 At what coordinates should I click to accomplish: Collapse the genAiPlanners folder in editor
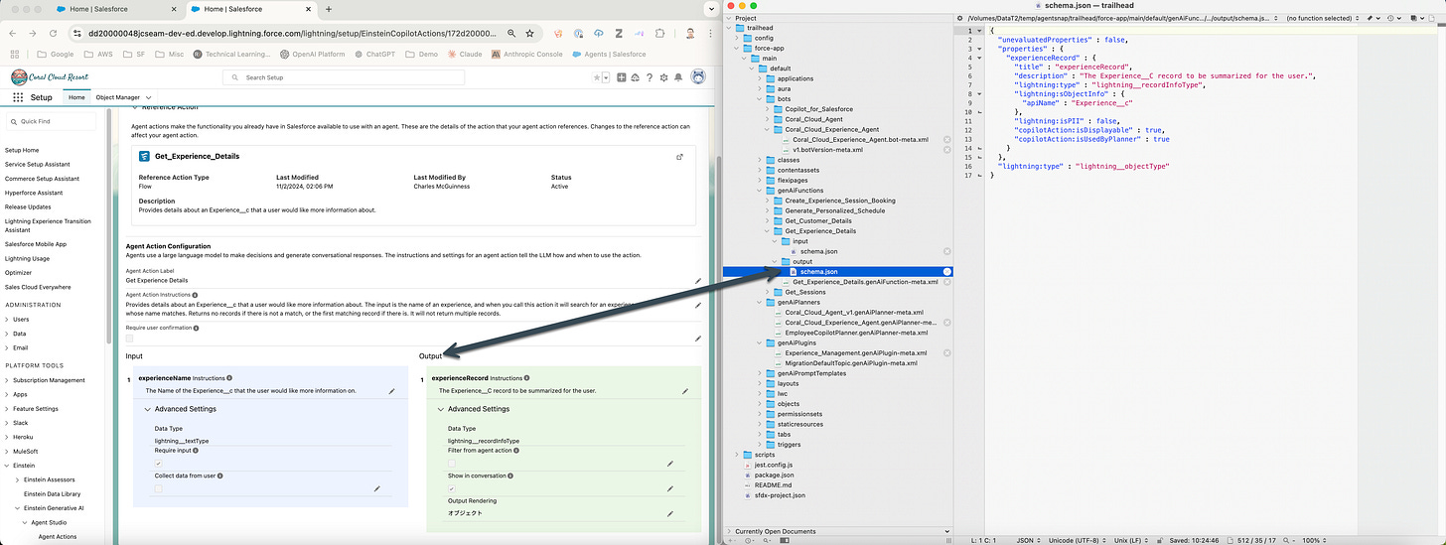point(758,302)
